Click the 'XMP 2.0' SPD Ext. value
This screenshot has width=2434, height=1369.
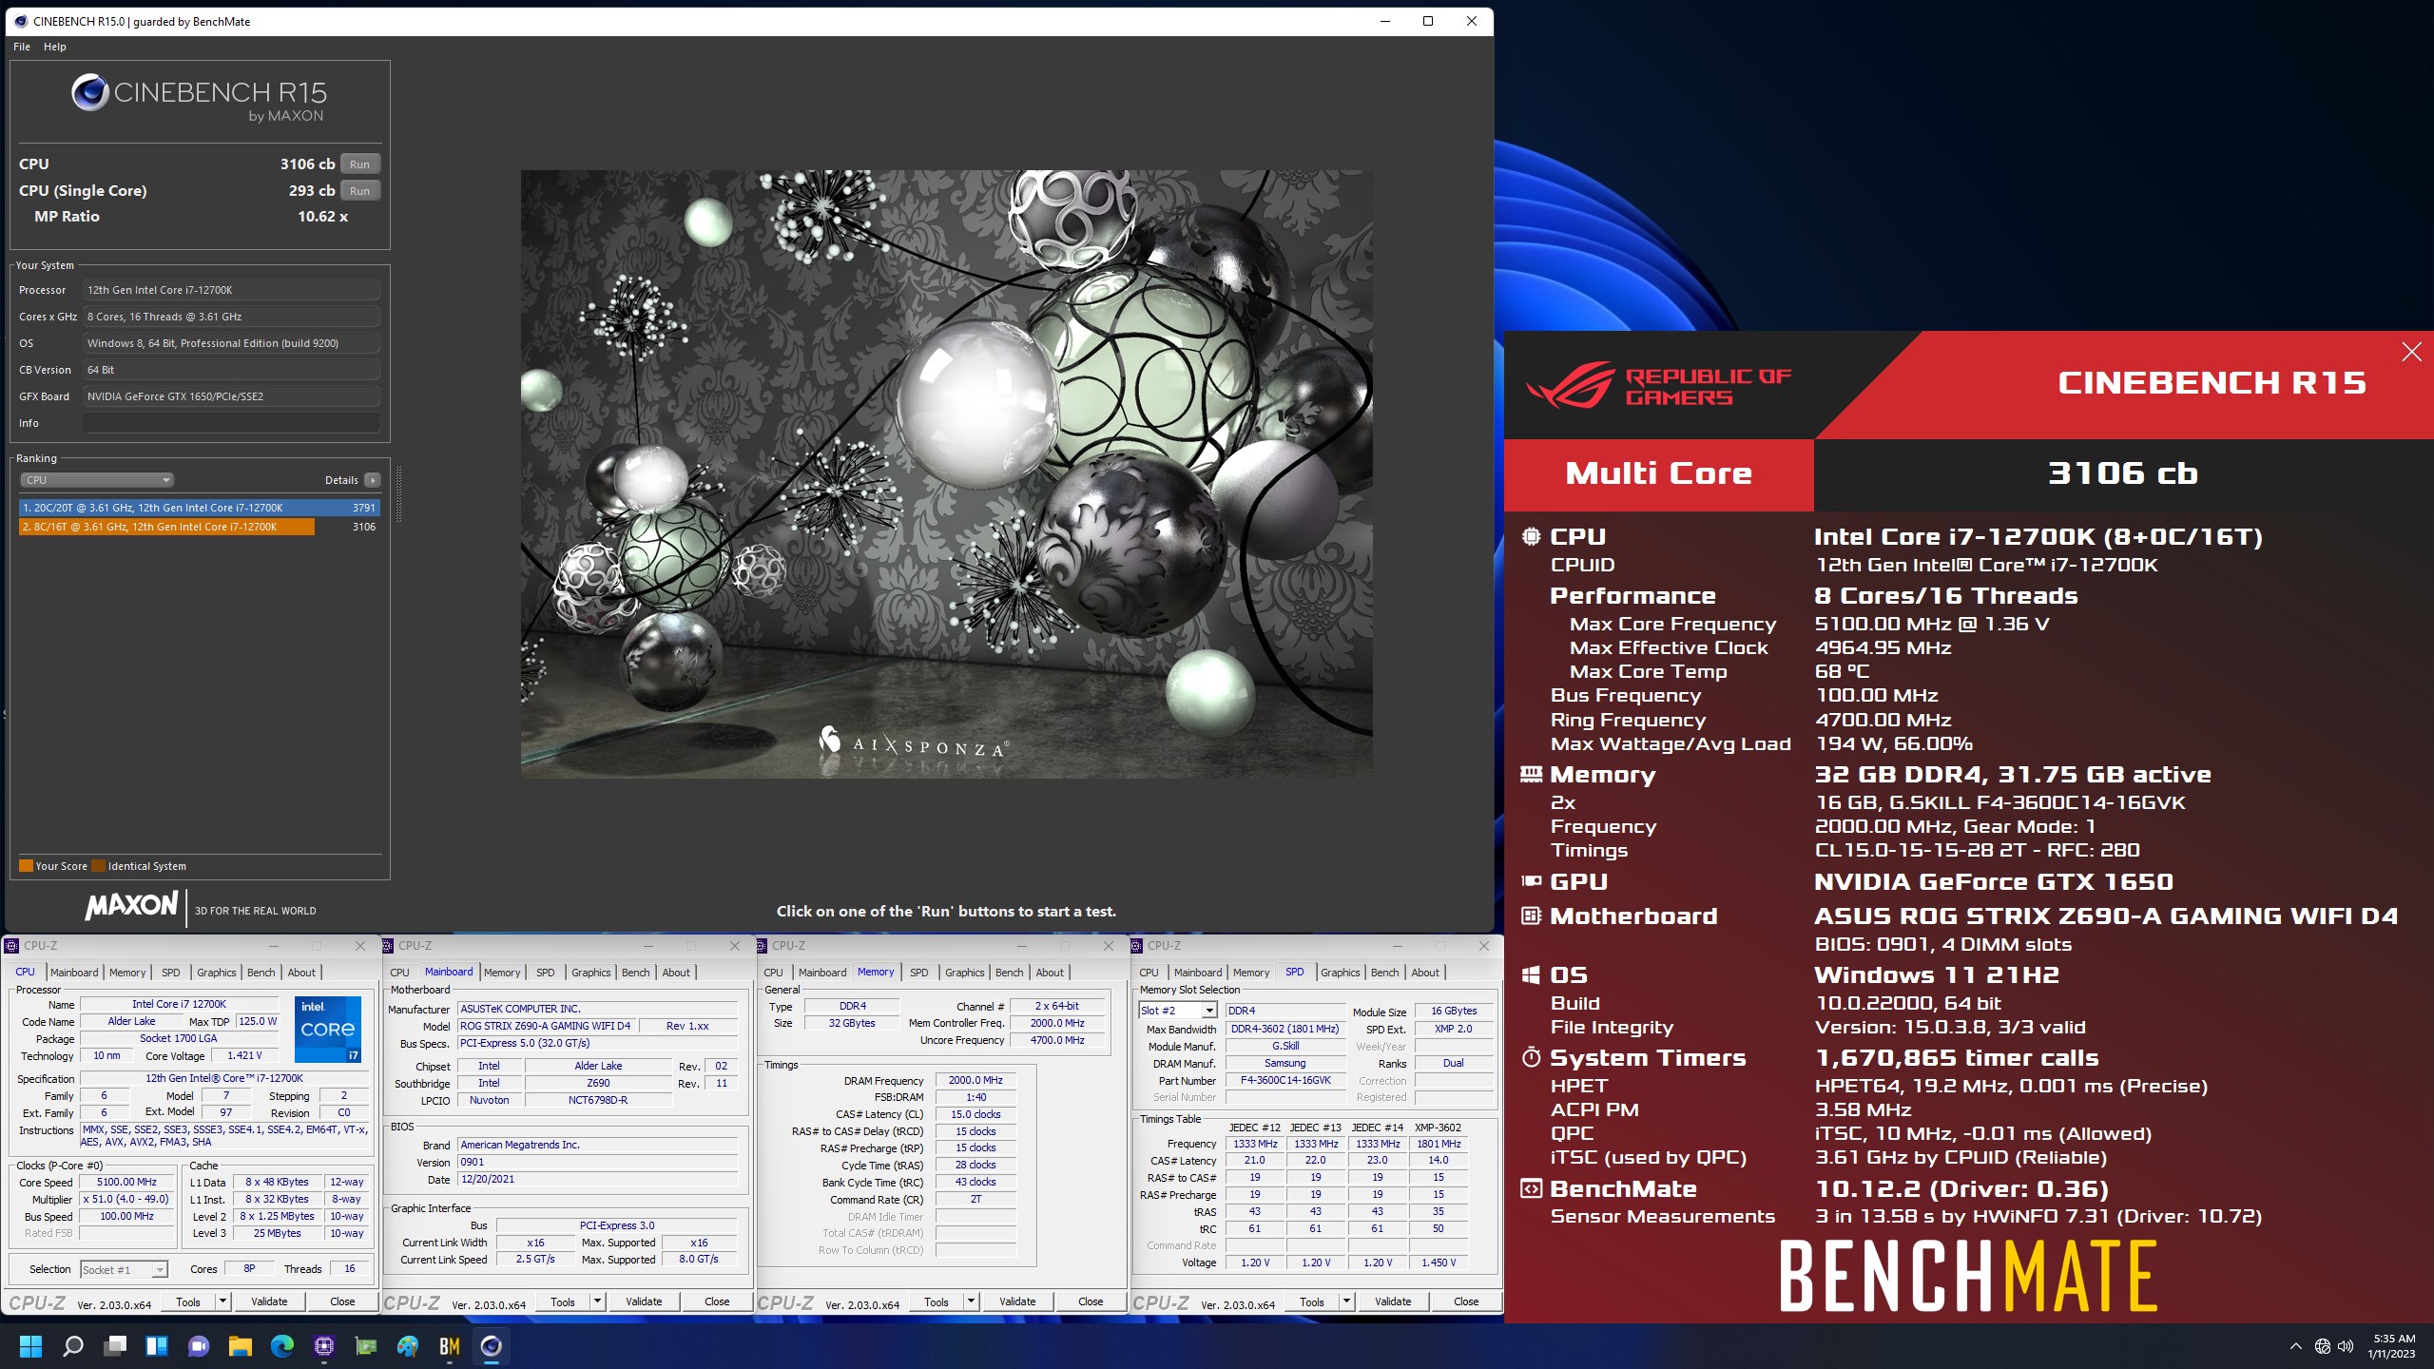coord(1453,1029)
